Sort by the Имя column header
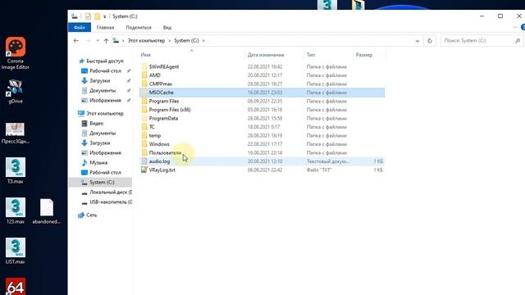This screenshot has height=295, width=525. (x=146, y=55)
